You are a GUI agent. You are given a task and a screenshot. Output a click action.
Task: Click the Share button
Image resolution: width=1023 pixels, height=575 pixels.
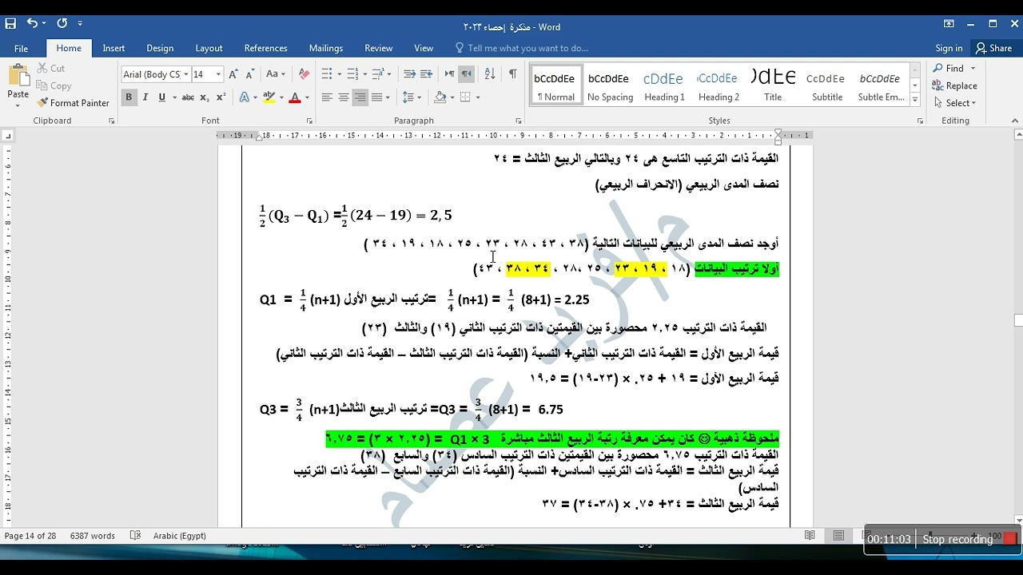coord(993,48)
